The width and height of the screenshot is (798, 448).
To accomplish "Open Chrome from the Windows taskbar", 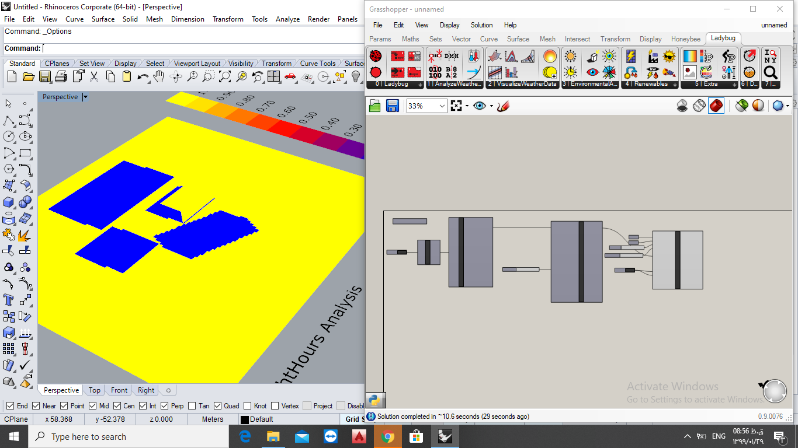I will (x=387, y=436).
